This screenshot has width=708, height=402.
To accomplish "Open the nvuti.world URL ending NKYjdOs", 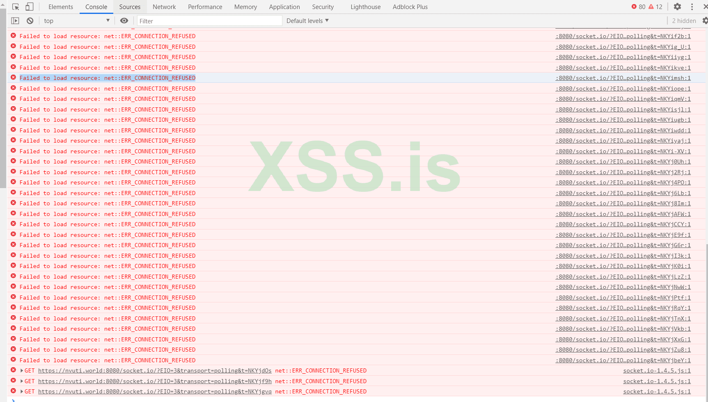I will tap(155, 370).
